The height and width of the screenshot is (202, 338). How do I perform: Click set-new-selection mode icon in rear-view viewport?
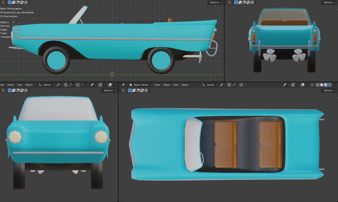(236, 2)
